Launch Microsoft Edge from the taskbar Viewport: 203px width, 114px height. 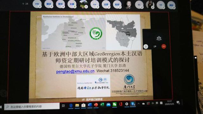[x=71, y=105]
